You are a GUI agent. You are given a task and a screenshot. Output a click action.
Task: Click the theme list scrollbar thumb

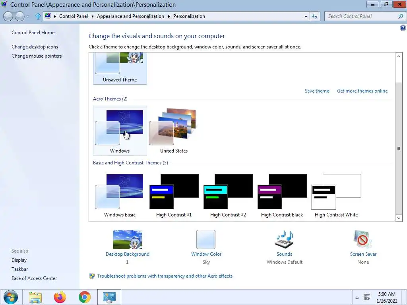[x=399, y=149]
